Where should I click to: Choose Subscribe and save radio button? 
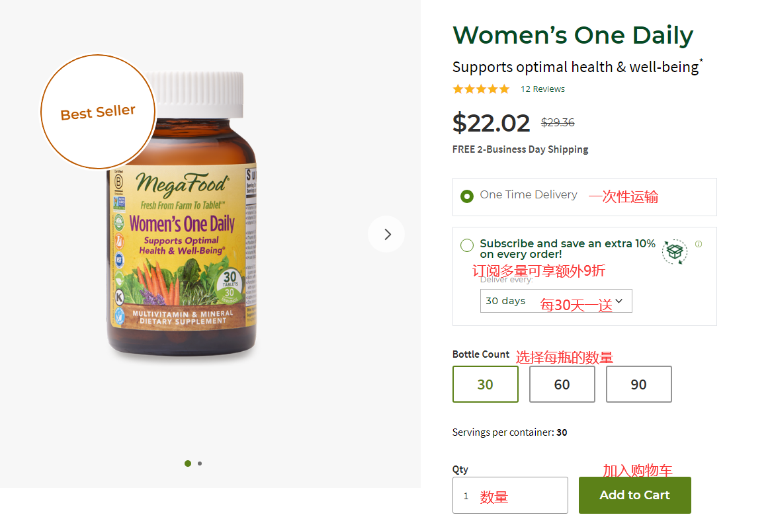click(x=467, y=245)
